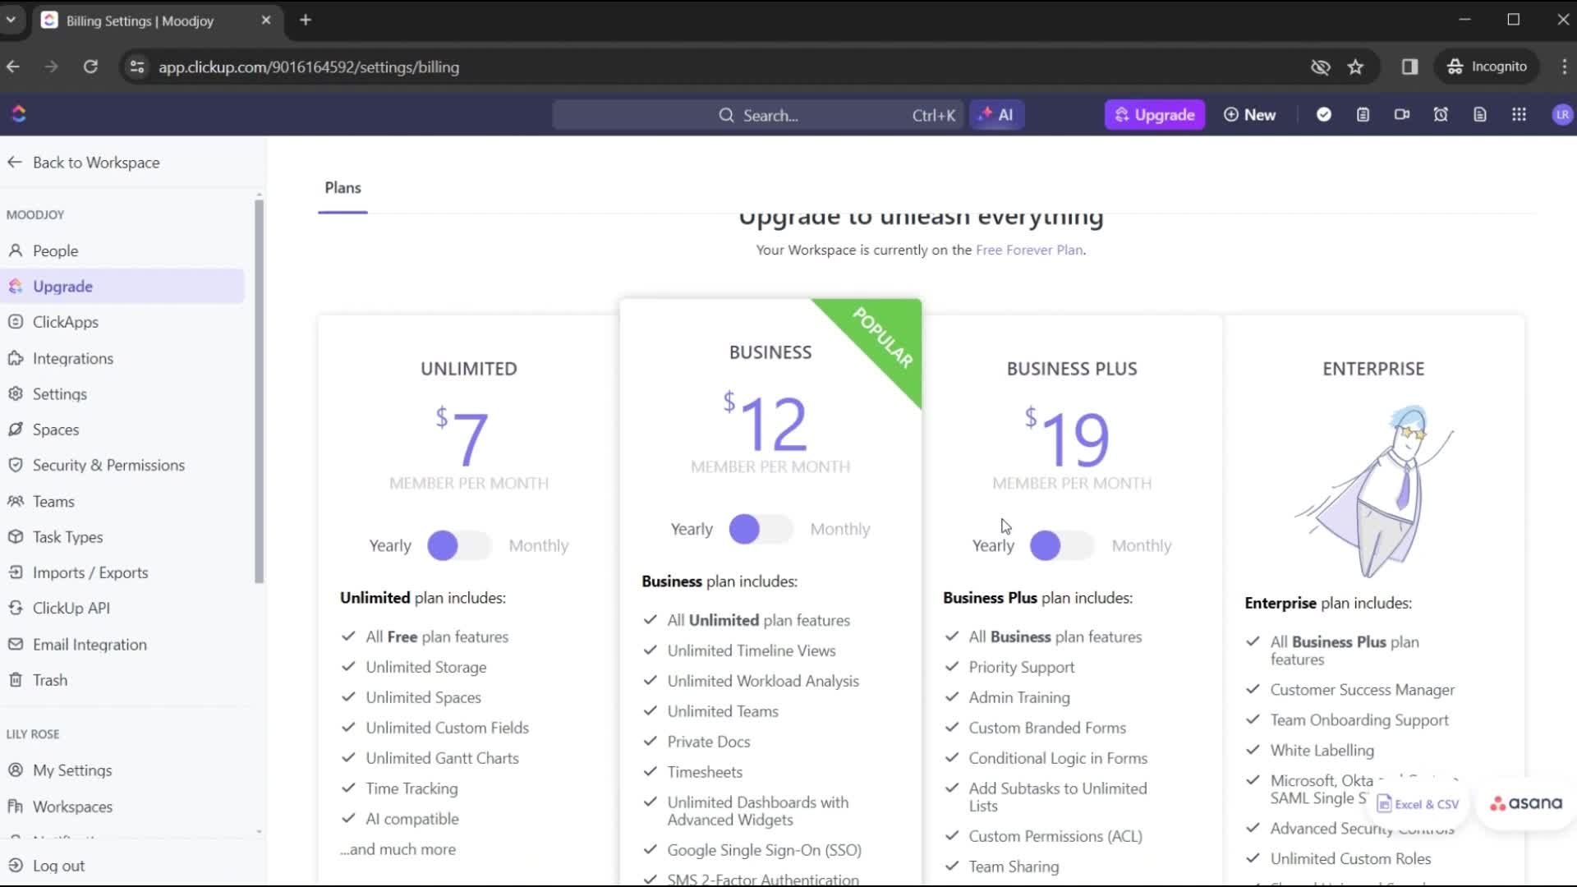Viewport: 1577px width, 887px height.
Task: Click the asana import chip
Action: tap(1526, 803)
